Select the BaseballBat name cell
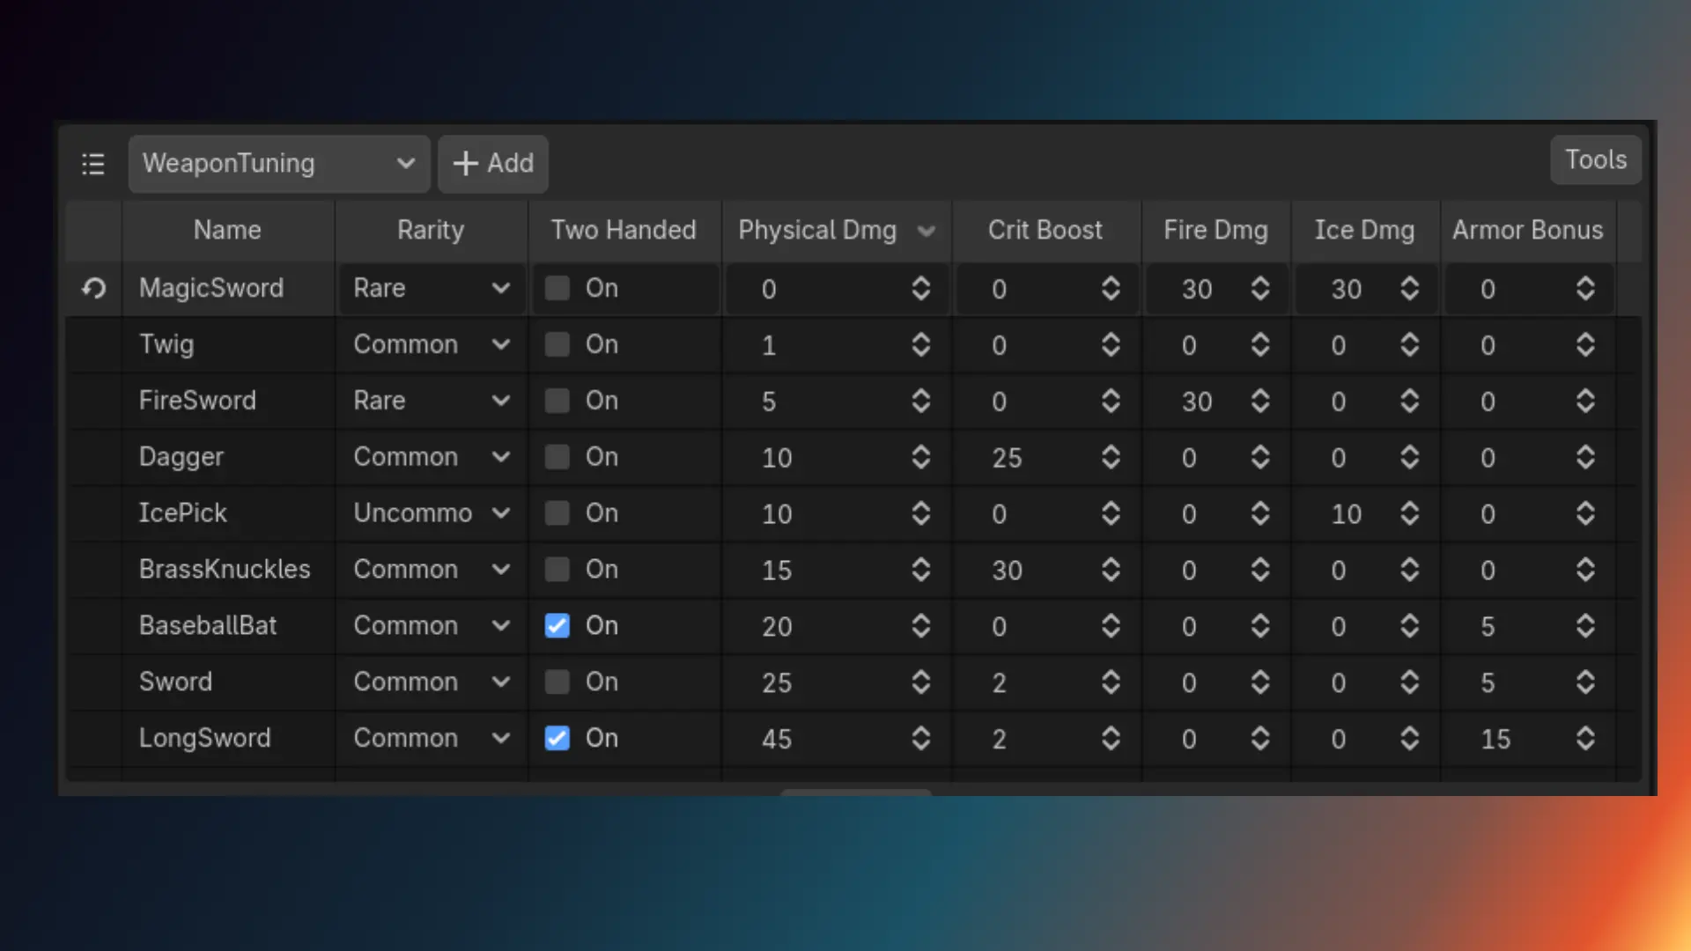 228,626
